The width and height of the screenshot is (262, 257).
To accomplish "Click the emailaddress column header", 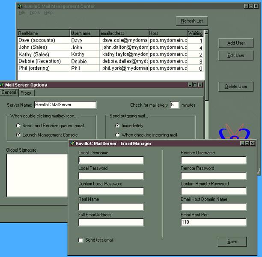I will [x=124, y=33].
